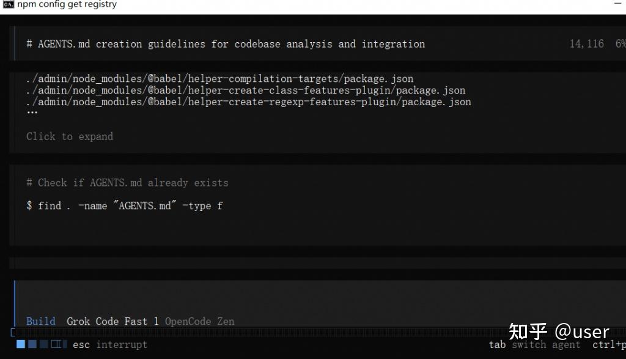
Task: Click the window title npm config get registry
Action: [x=67, y=5]
